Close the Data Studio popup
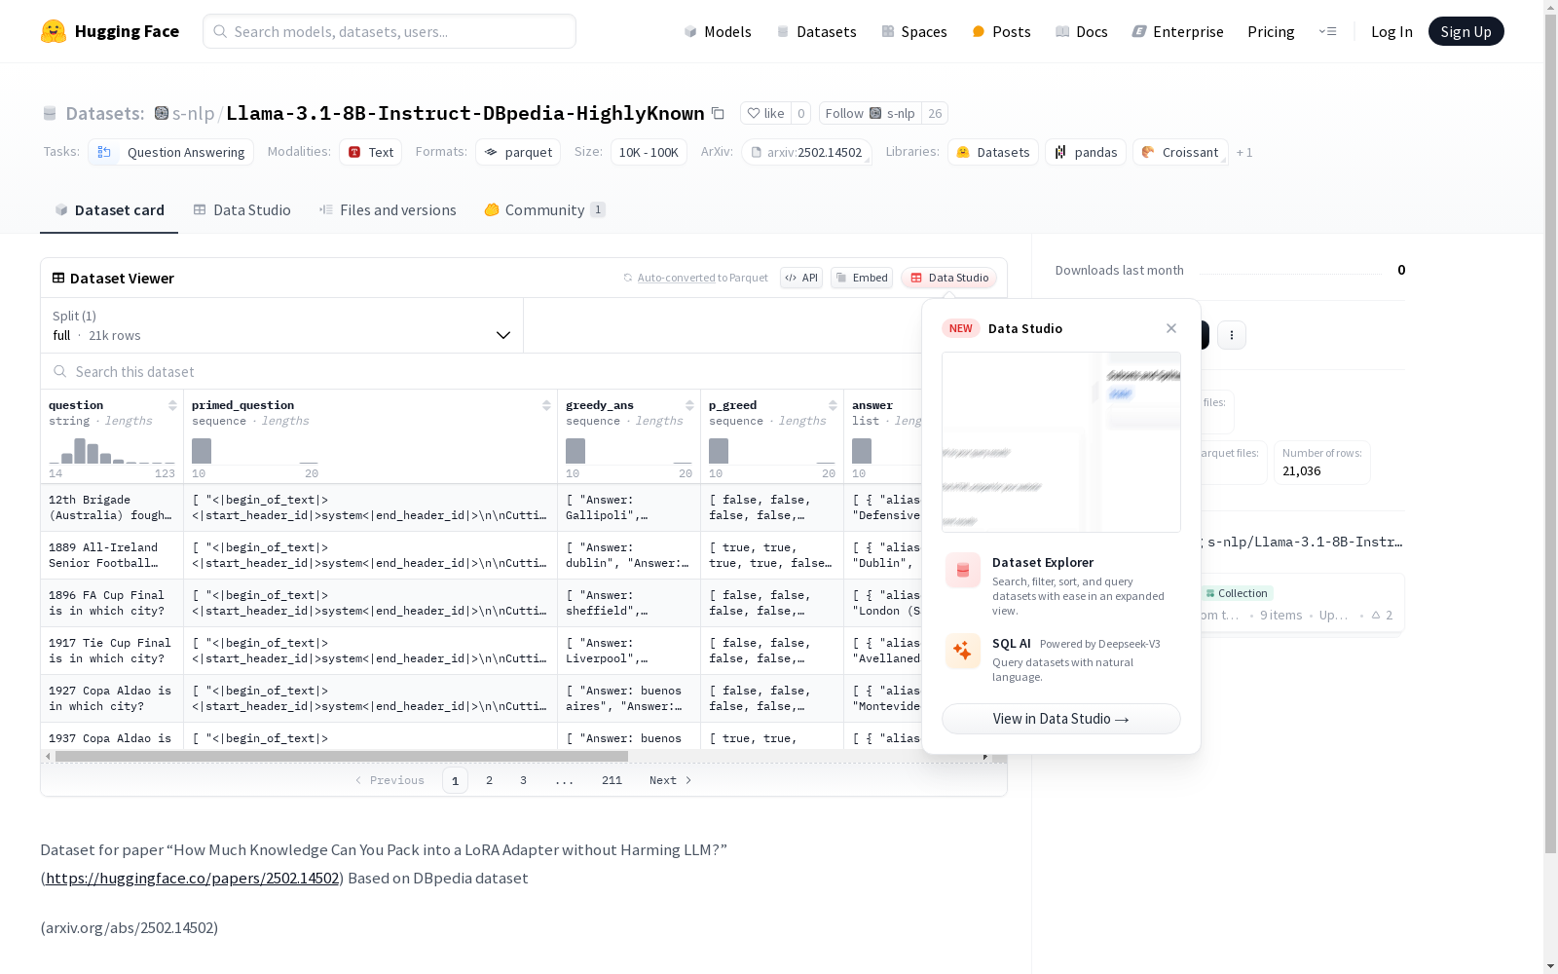The width and height of the screenshot is (1558, 974). click(1171, 328)
